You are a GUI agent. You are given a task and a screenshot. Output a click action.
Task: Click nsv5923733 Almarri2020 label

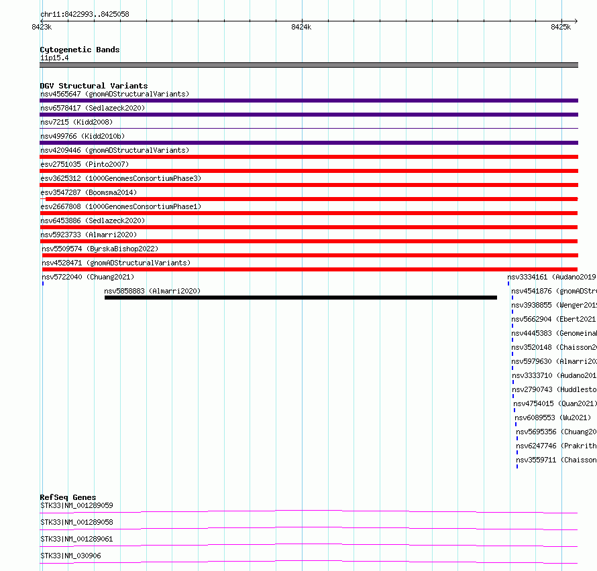89,235
